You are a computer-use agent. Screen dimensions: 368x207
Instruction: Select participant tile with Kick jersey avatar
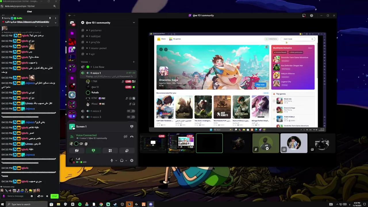[266, 143]
